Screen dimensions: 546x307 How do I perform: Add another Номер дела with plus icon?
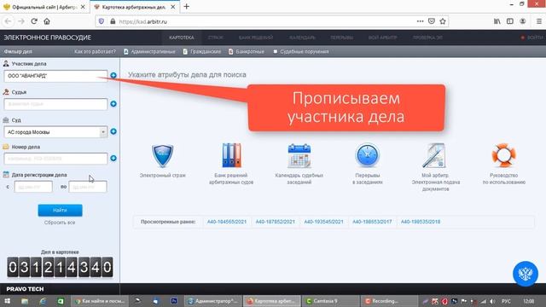[x=113, y=158]
